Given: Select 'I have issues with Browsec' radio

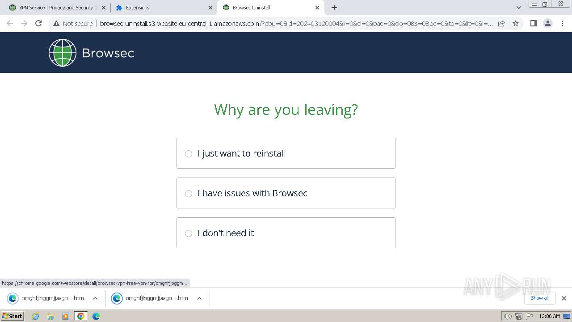Looking at the screenshot, I should [x=189, y=194].
